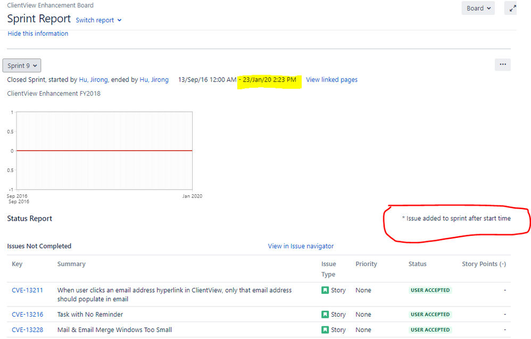Click the Issue Type column header
The width and height of the screenshot is (531, 339).
pos(328,269)
